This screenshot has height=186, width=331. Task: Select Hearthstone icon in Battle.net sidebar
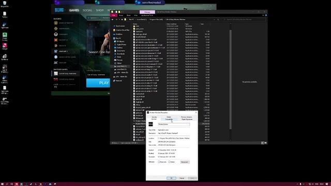(56, 28)
